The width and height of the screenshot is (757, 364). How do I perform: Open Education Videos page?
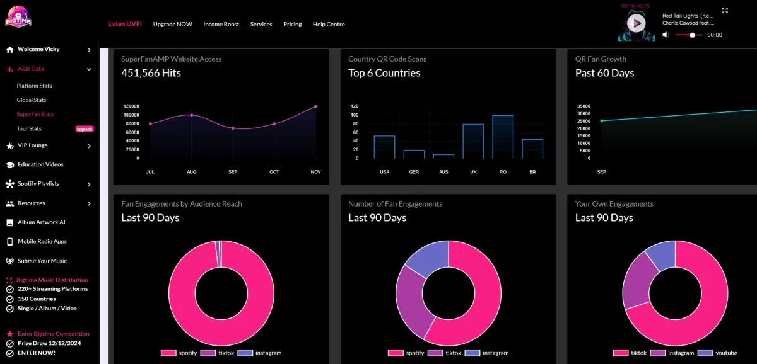click(40, 164)
